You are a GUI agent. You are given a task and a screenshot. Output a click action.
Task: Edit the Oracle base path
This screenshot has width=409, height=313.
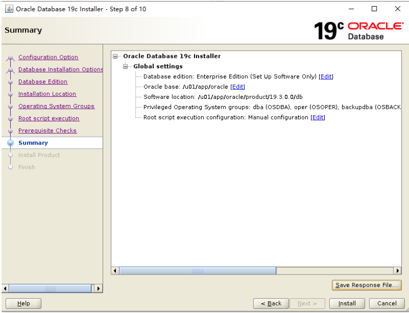pos(238,87)
